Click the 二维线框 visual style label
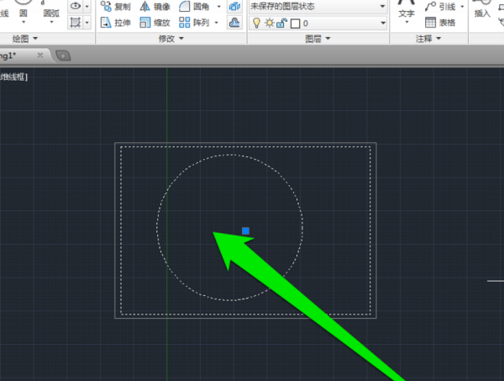Viewport: 504px width, 381px height. pos(14,77)
